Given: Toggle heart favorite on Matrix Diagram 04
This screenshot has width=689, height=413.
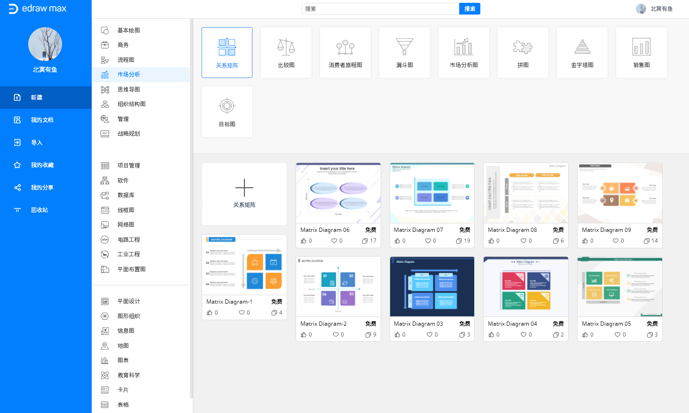Looking at the screenshot, I should [523, 335].
